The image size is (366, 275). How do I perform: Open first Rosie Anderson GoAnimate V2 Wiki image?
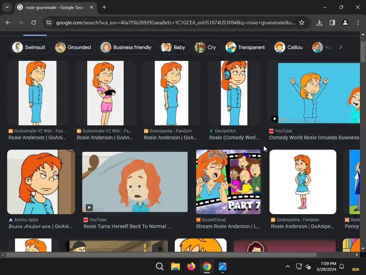[x=37, y=93]
